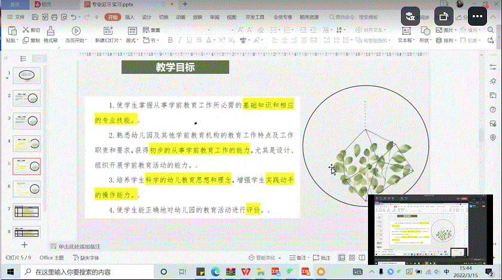Open the Shapes 形状 tool
Image resolution: width=502 pixels, height=280 pixels.
[425, 31]
